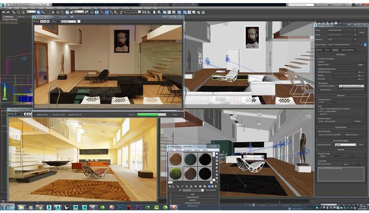Open the Modes menu in Material Editor
Viewport: 369px width, 213px height.
point(171,150)
